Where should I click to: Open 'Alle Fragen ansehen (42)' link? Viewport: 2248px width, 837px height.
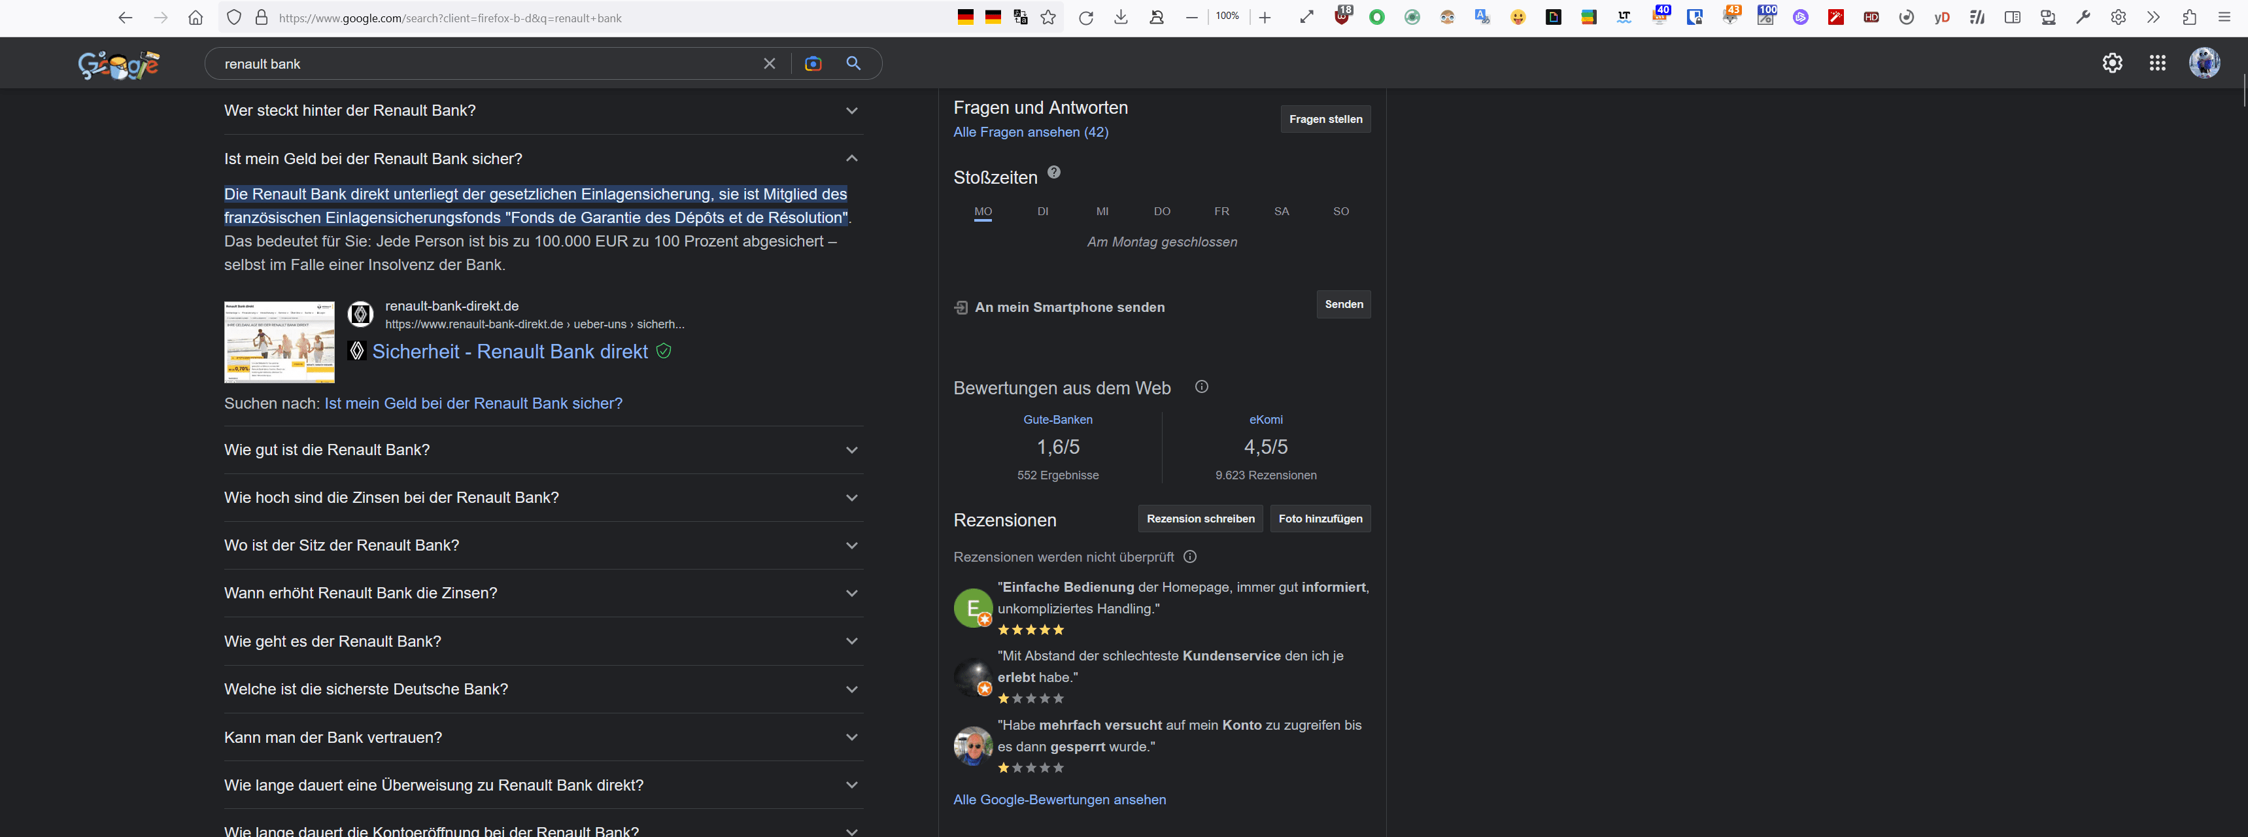[x=1030, y=132]
